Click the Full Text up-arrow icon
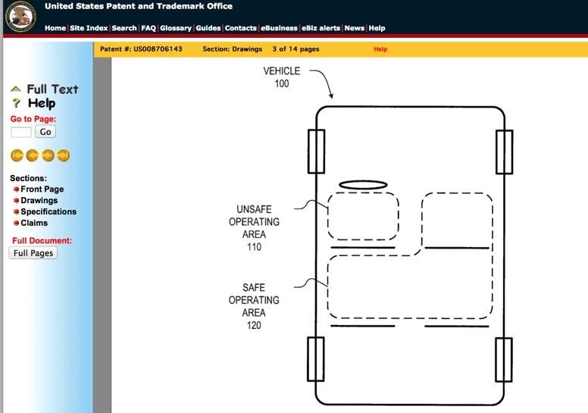The image size is (588, 413). [x=16, y=89]
